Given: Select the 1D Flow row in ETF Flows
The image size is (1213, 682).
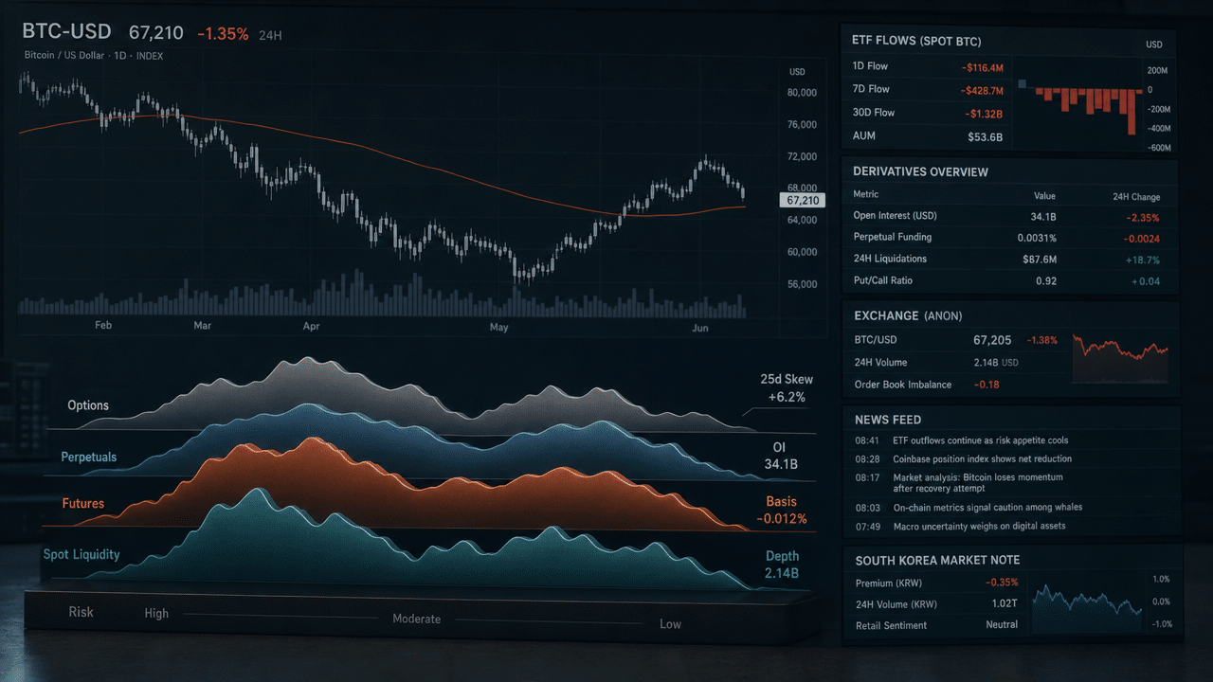Looking at the screenshot, I should pyautogui.click(x=928, y=67).
